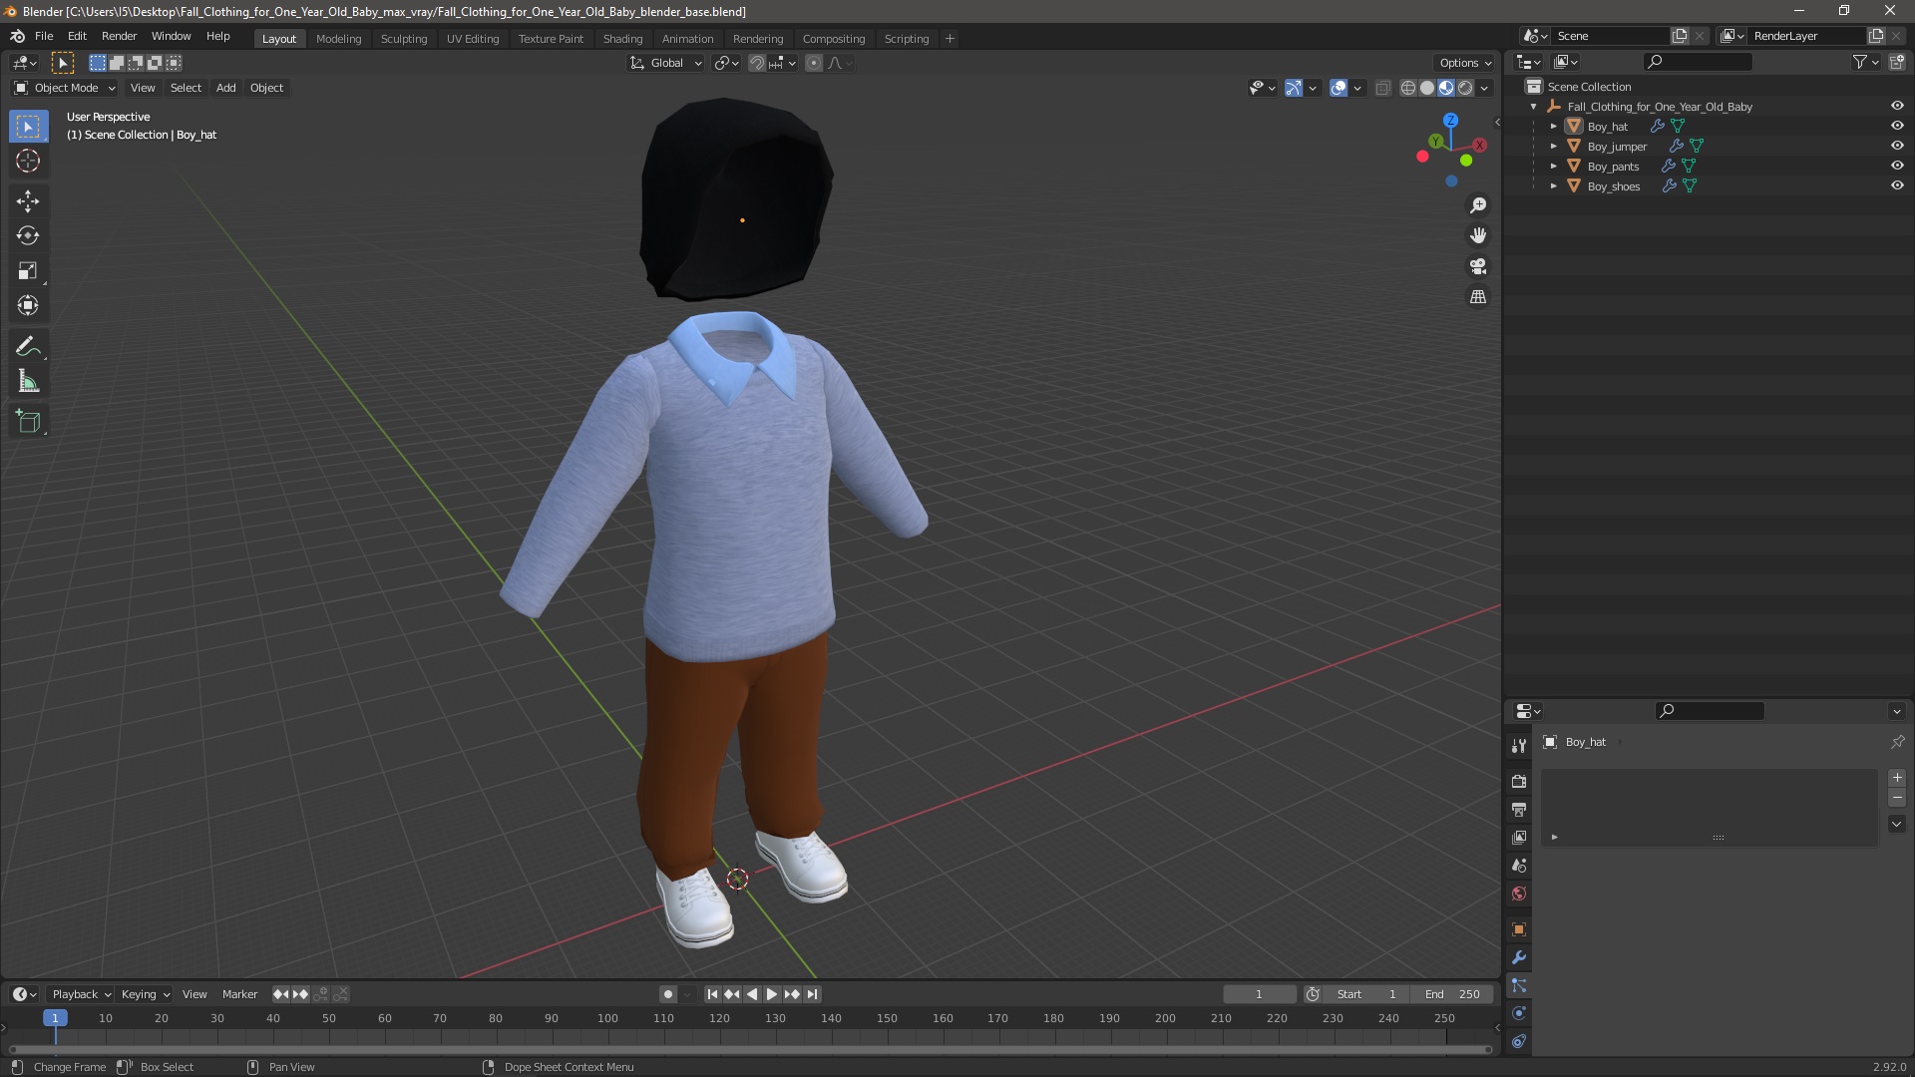1915x1077 pixels.
Task: Open the Object Mode dropdown
Action: tap(66, 88)
